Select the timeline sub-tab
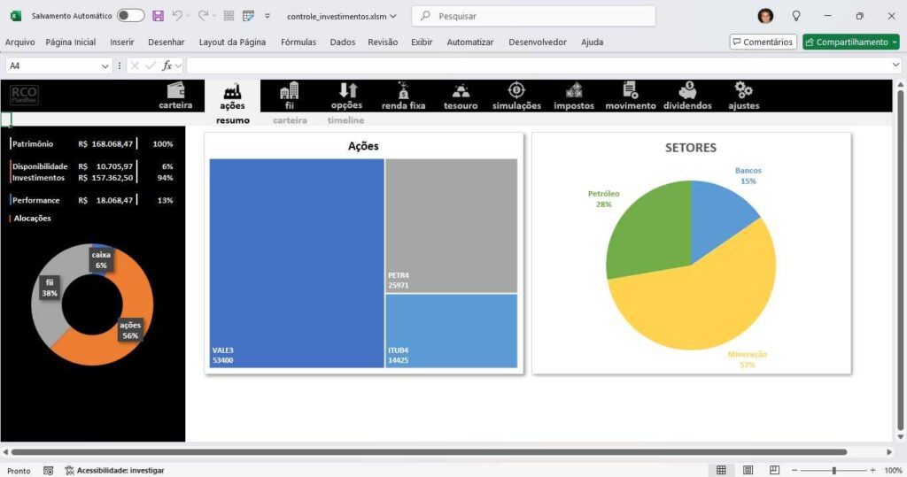Screen dimensions: 907x477 pos(346,120)
